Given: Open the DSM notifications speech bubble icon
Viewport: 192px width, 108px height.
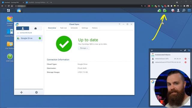Looking at the screenshot, I should click(173, 10).
